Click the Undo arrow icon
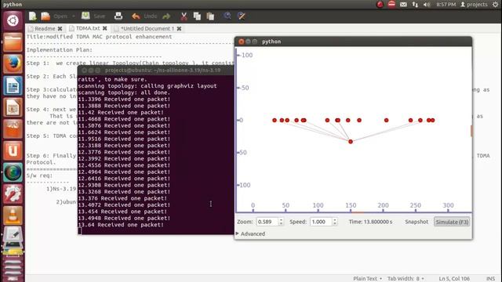502x282 pixels. (x=136, y=16)
